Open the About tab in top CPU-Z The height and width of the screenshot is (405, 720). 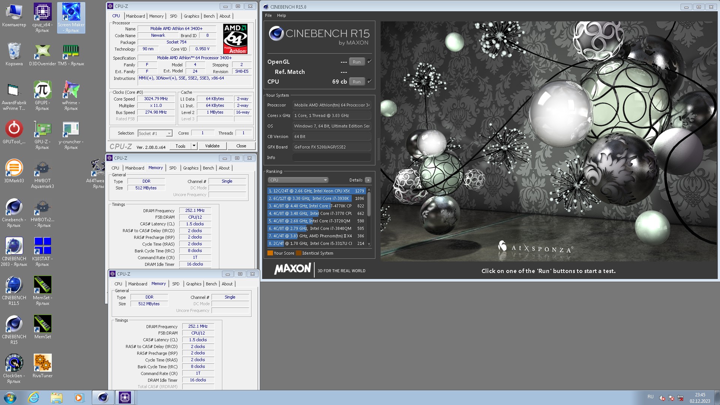(225, 16)
